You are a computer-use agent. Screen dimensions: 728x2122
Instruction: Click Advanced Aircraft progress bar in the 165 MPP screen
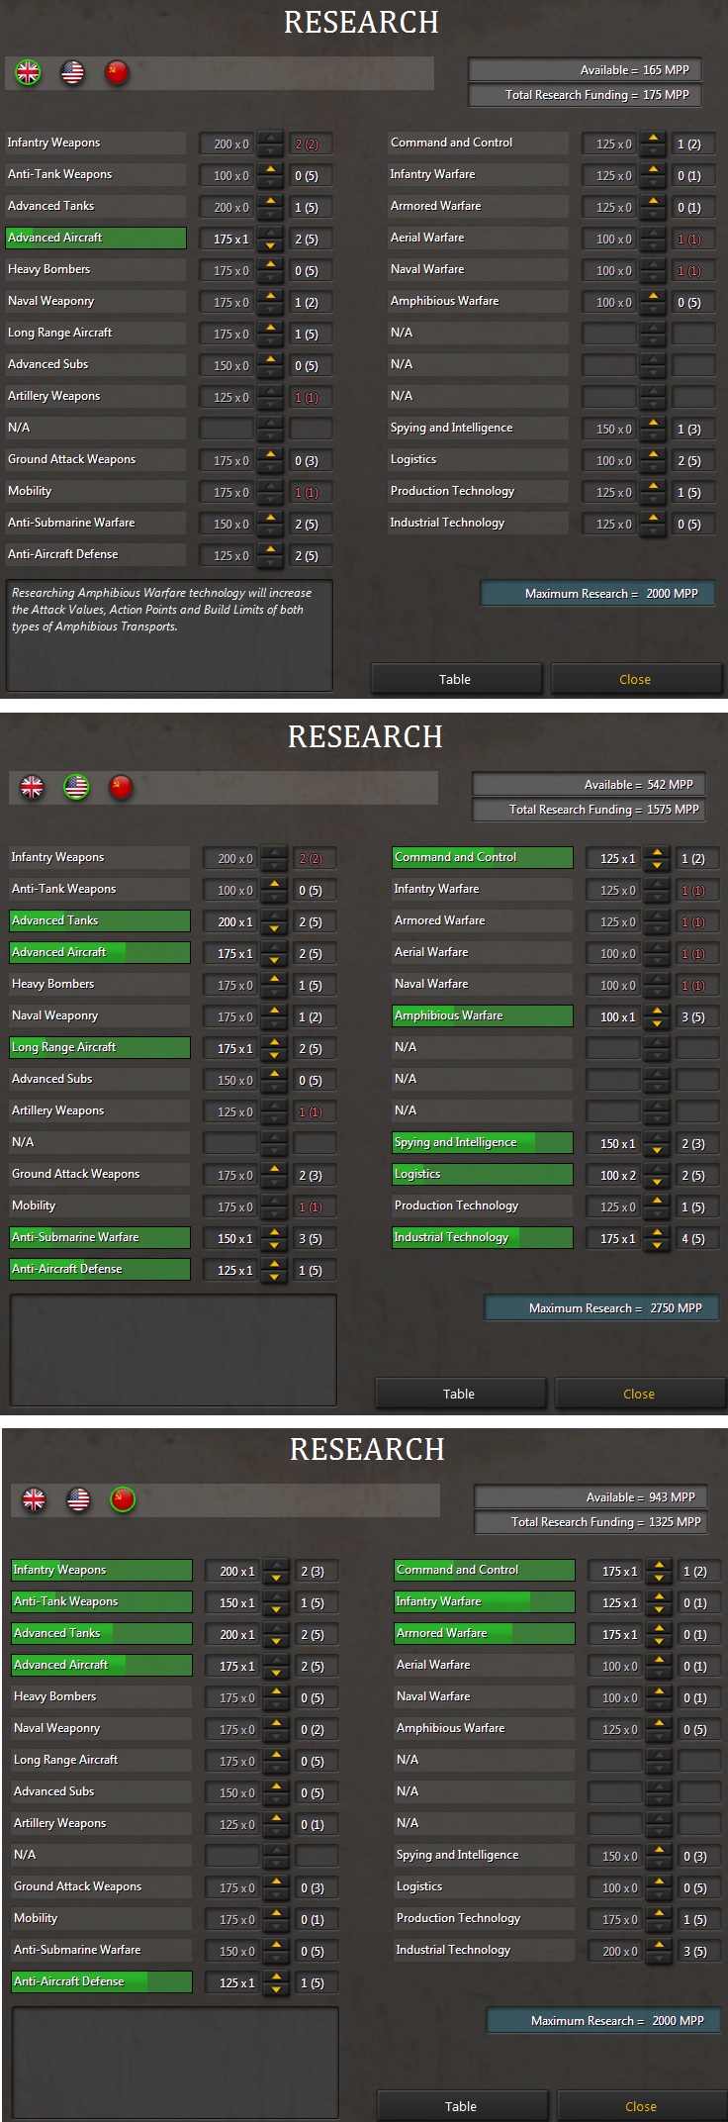(96, 238)
